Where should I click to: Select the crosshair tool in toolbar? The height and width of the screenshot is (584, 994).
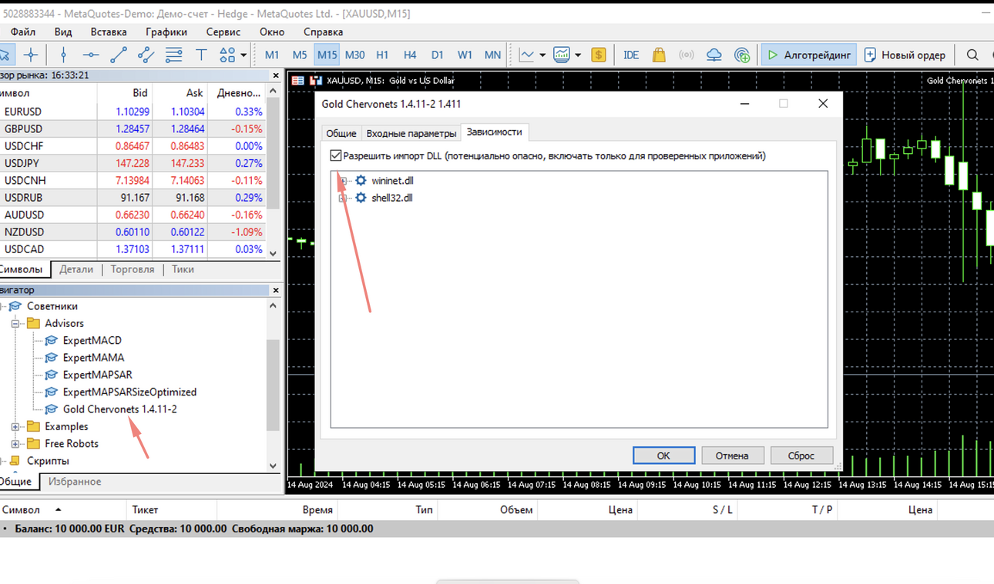click(31, 55)
